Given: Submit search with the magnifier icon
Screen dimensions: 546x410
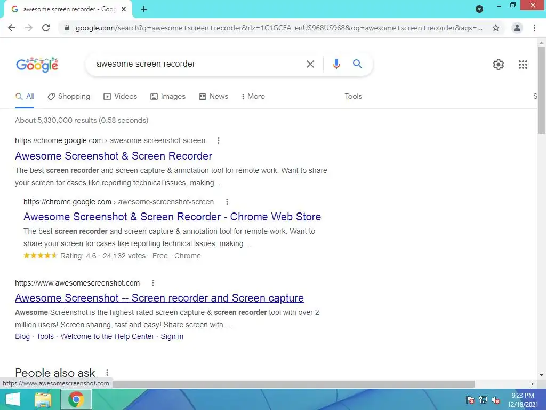Looking at the screenshot, I should pyautogui.click(x=357, y=64).
